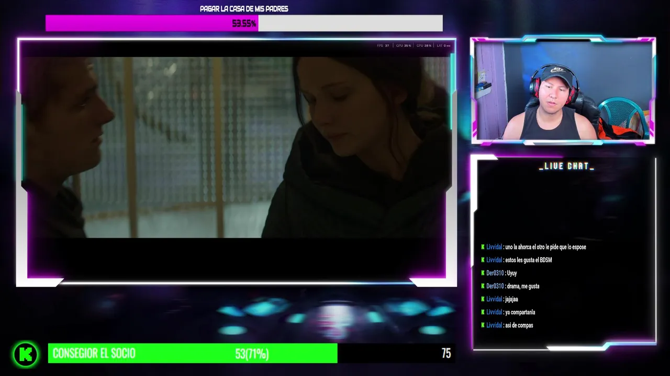Click the green Kick logo icon
The width and height of the screenshot is (670, 376).
(x=25, y=355)
